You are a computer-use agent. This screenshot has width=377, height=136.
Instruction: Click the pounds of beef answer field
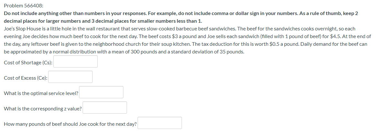click(x=160, y=123)
